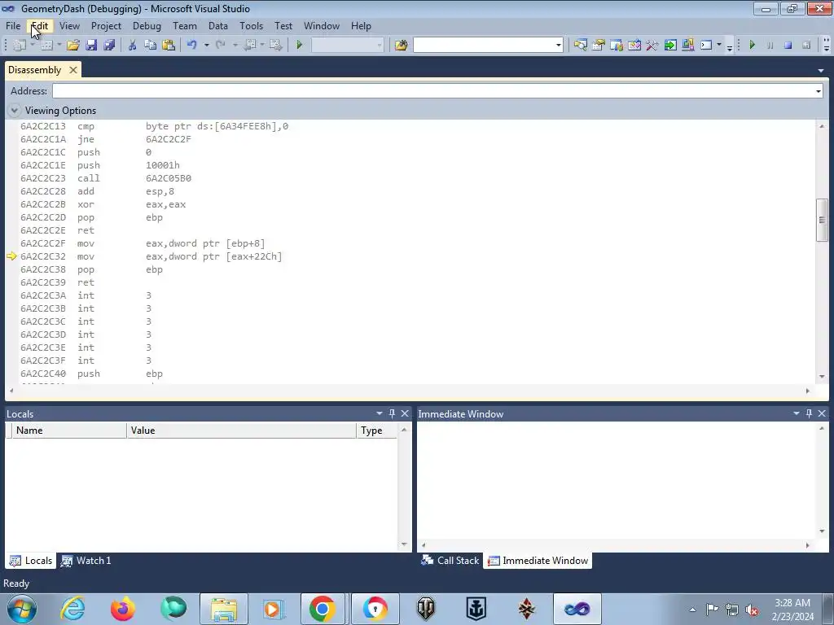834x625 pixels.
Task: Click the green Start Debugging arrow
Action: [x=299, y=46]
